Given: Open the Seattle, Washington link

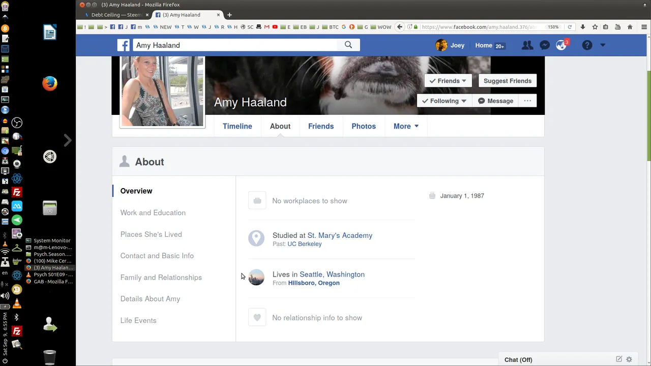Looking at the screenshot, I should pyautogui.click(x=332, y=274).
